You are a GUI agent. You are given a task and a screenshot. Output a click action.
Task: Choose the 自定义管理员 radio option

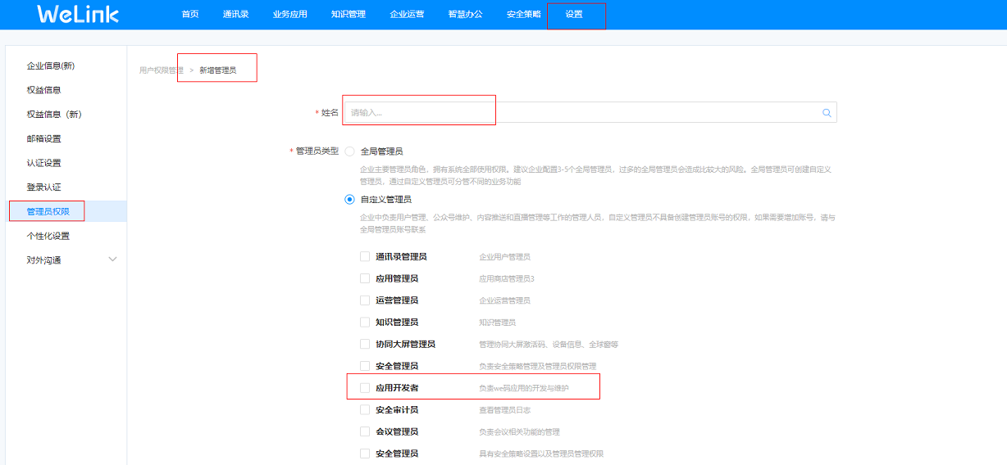click(x=350, y=199)
